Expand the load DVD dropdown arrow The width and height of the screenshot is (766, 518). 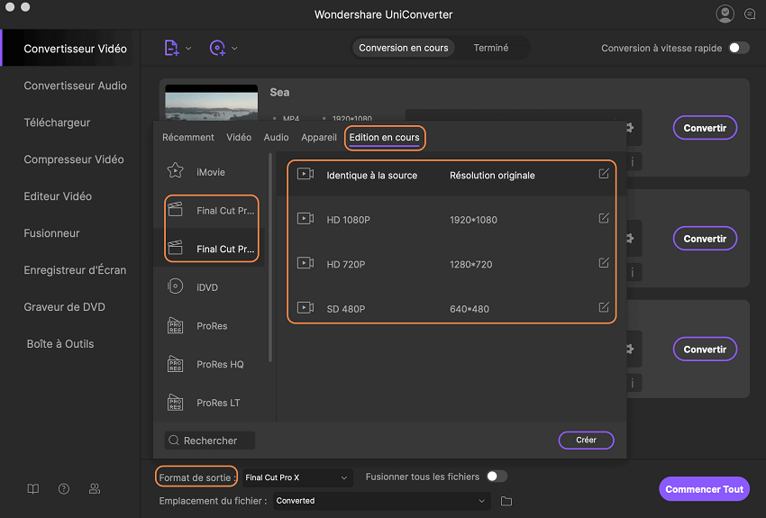234,49
